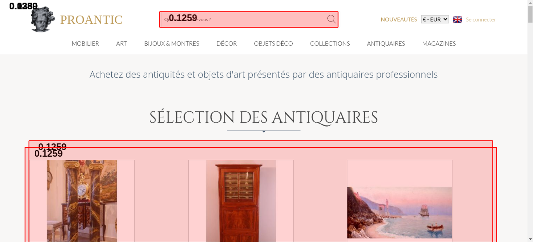Open the Décor menu

227,43
